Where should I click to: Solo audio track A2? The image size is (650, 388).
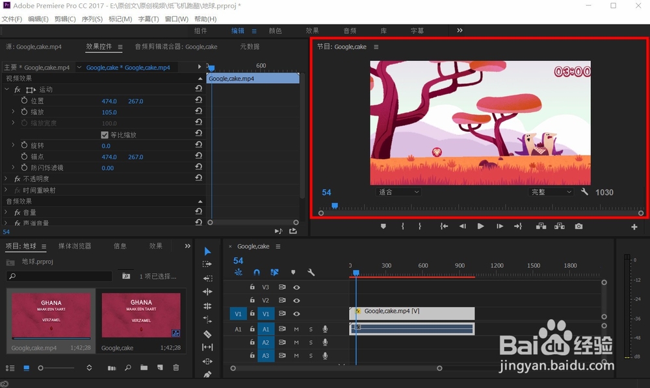(x=311, y=342)
